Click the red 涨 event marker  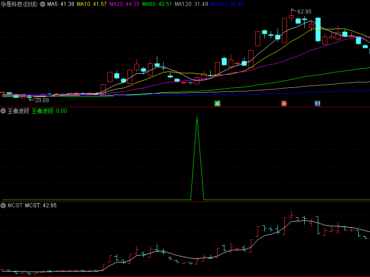(284, 103)
